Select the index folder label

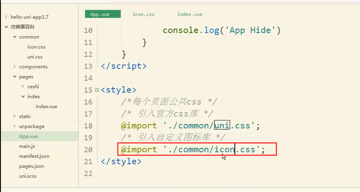point(33,97)
